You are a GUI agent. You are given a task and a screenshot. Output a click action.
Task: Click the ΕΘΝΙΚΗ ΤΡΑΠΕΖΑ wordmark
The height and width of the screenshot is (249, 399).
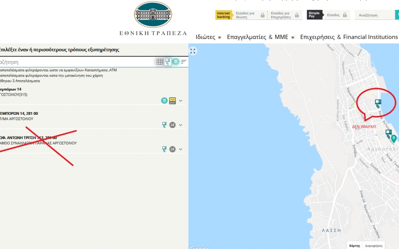coord(153,33)
